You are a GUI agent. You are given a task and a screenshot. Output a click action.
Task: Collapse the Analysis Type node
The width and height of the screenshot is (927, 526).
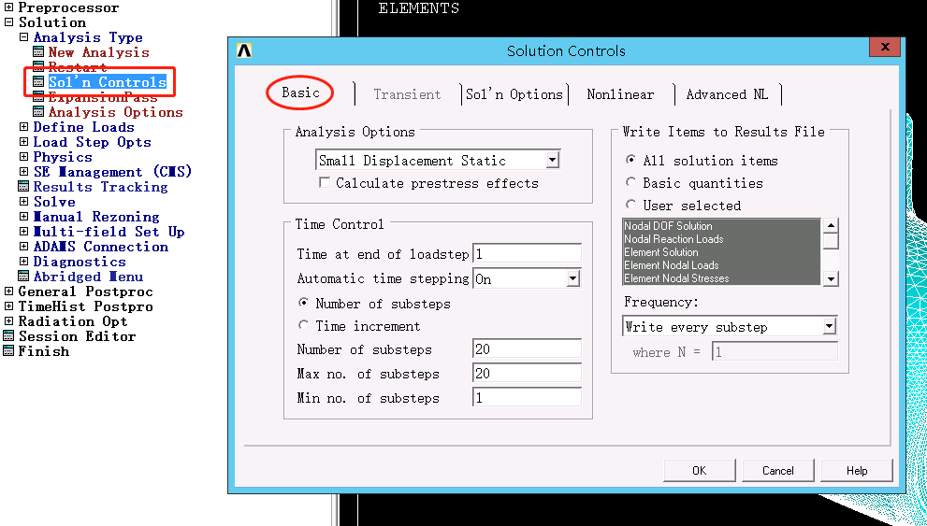pos(23,37)
